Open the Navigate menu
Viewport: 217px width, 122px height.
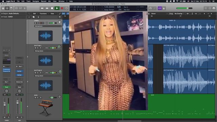point(36,1)
